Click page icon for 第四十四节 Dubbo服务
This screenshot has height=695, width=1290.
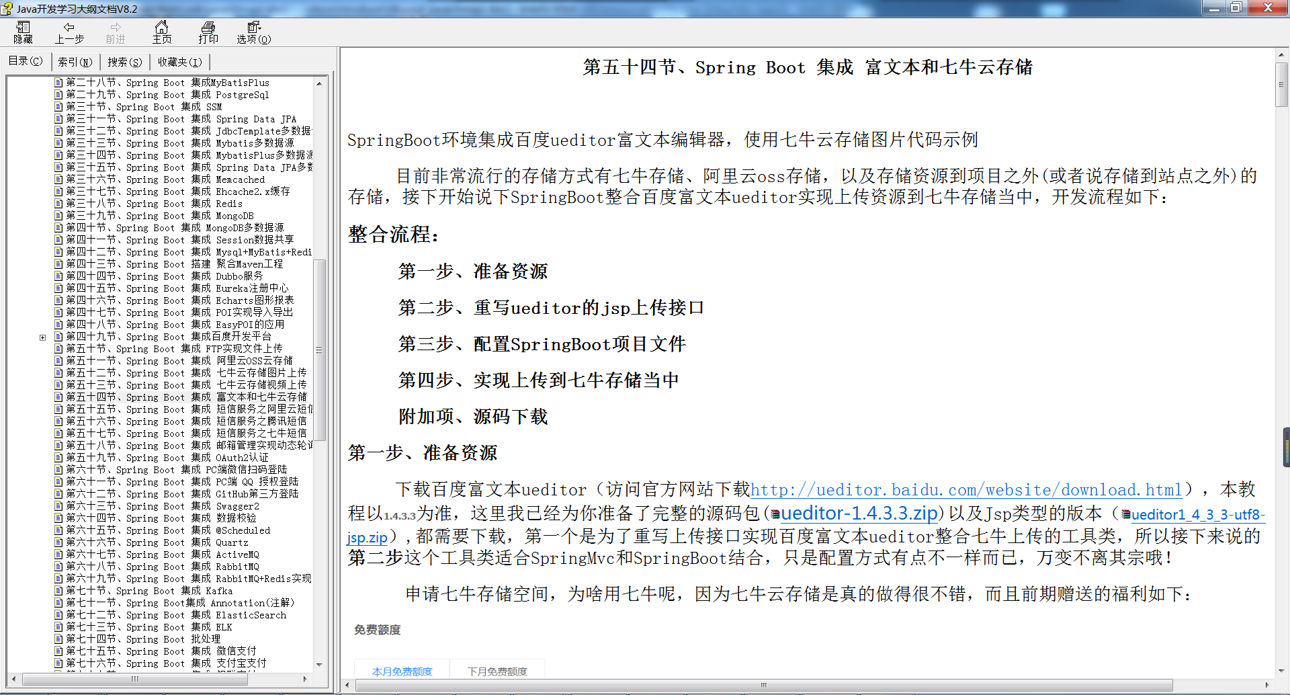pyautogui.click(x=58, y=276)
